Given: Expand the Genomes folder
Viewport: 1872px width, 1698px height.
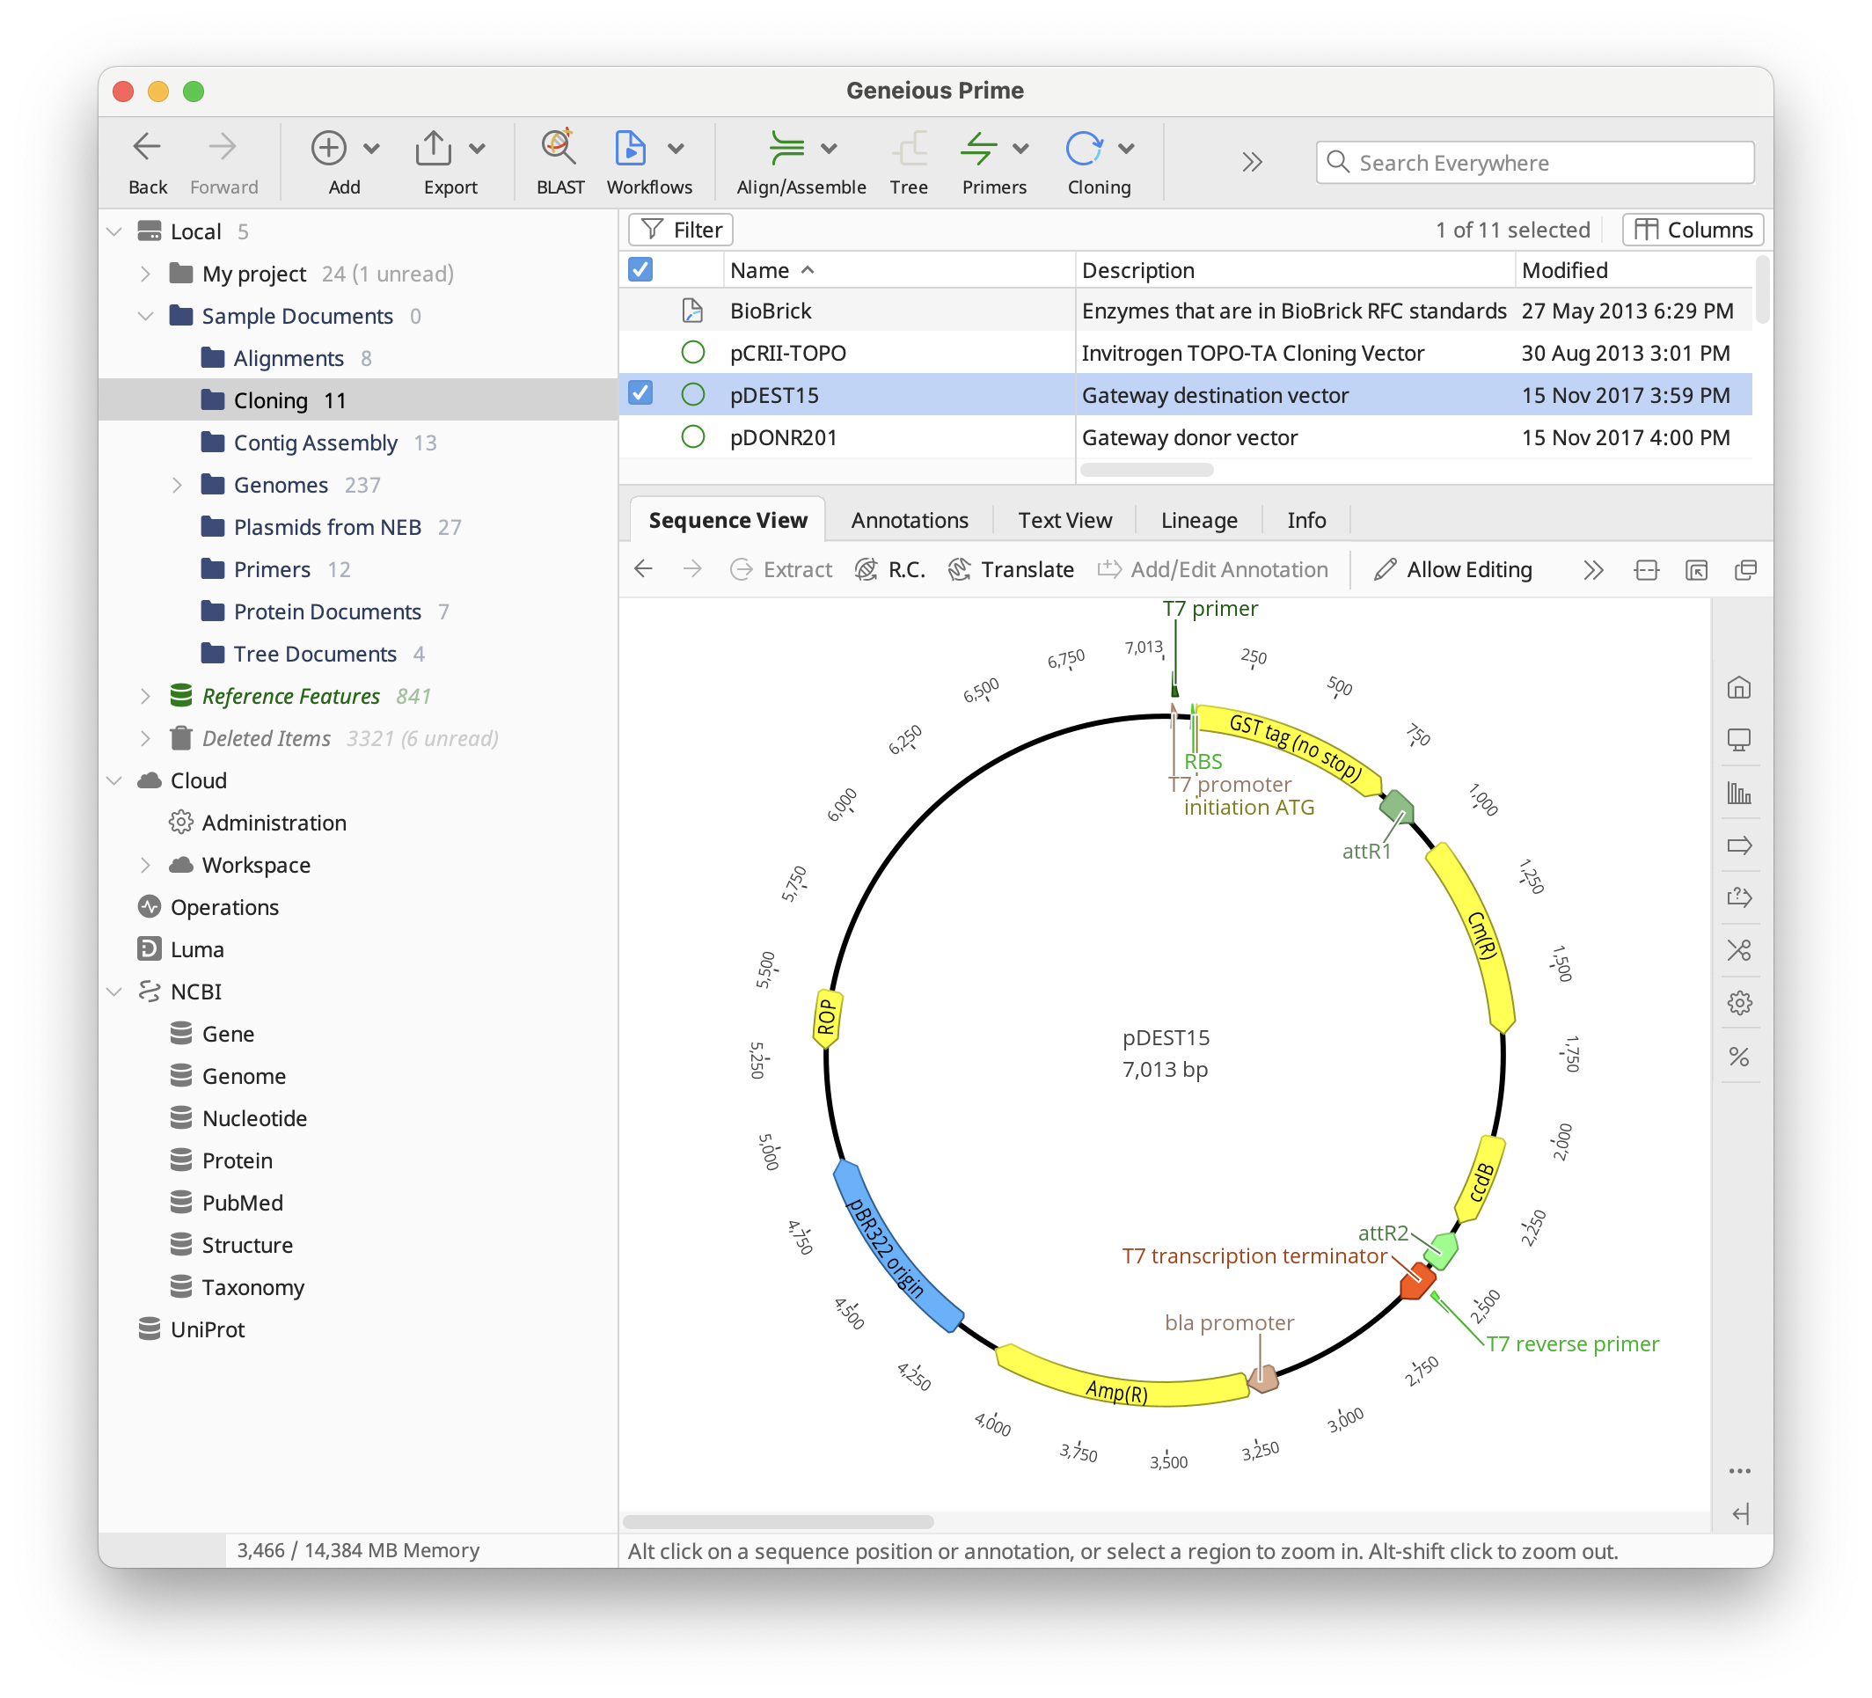Looking at the screenshot, I should [x=177, y=485].
